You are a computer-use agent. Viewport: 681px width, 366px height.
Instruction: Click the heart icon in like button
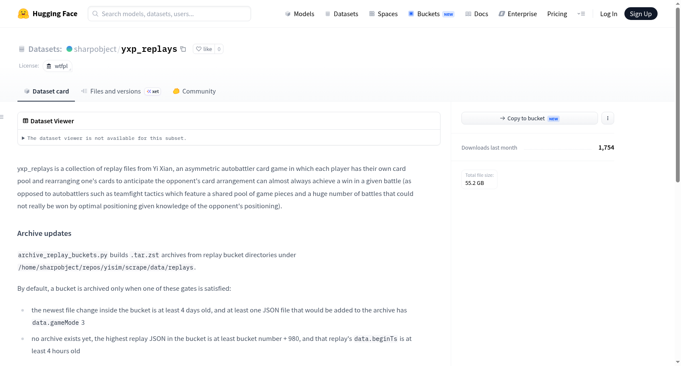pos(199,49)
